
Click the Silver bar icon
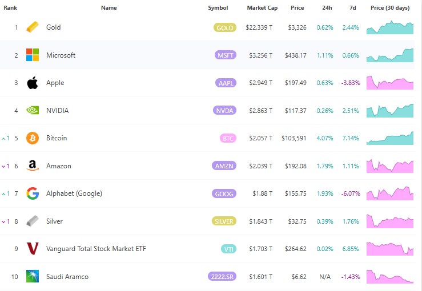click(33, 221)
